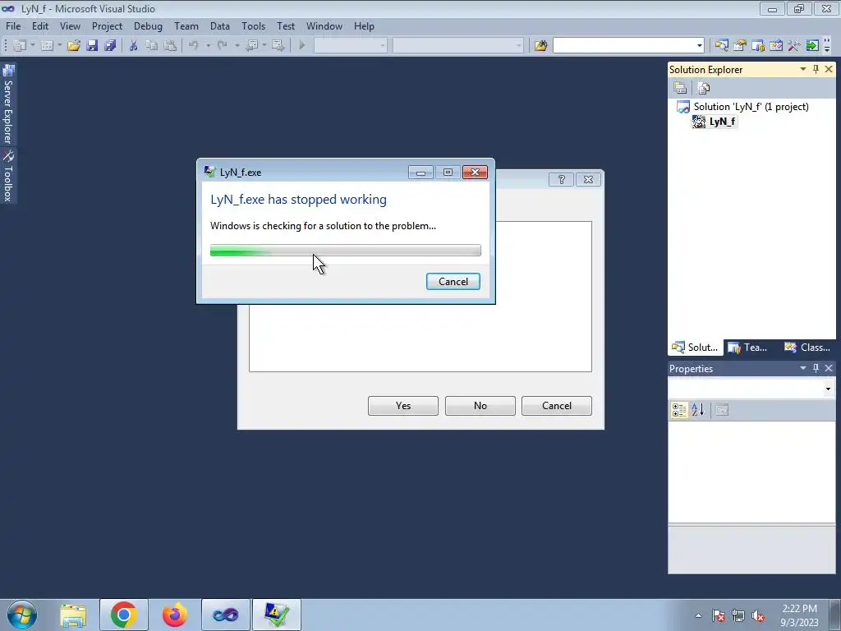Open the Test menu
The image size is (841, 631).
tap(286, 25)
